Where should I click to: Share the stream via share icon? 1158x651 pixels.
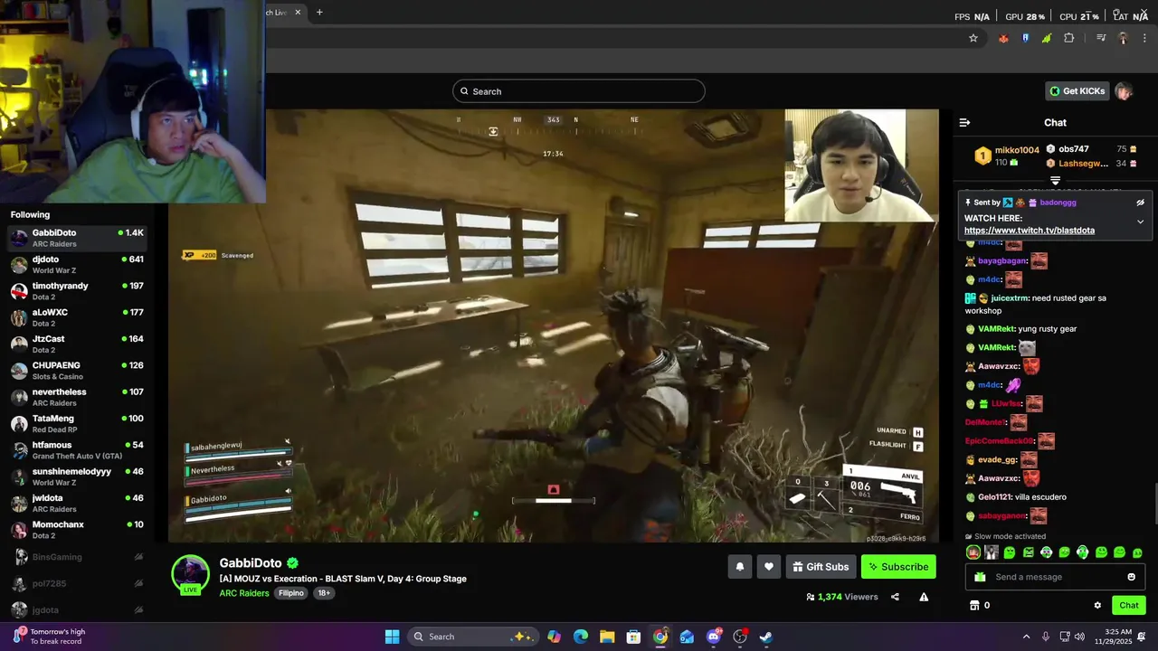[x=895, y=597]
